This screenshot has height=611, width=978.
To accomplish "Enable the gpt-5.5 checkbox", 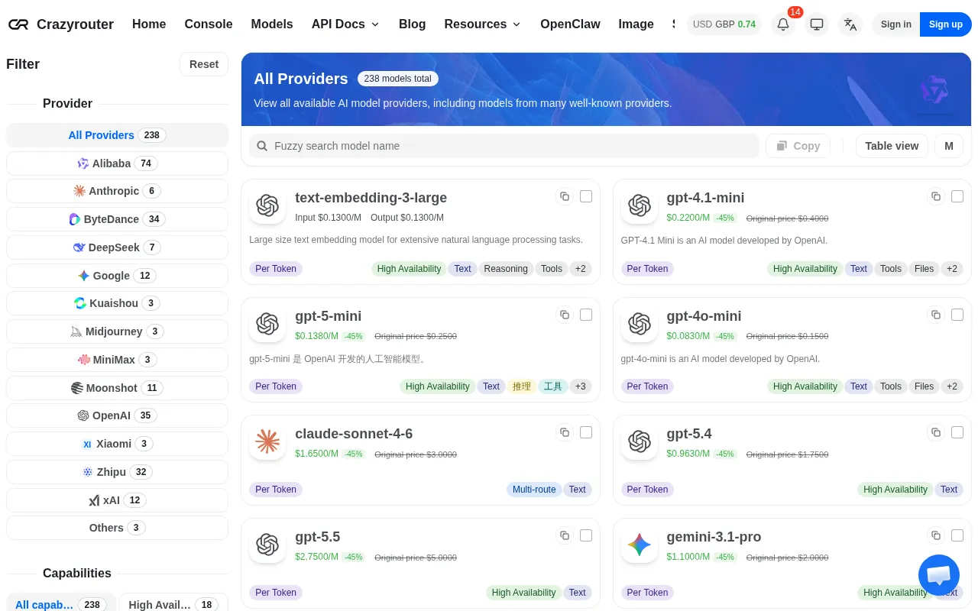I will click(x=586, y=535).
